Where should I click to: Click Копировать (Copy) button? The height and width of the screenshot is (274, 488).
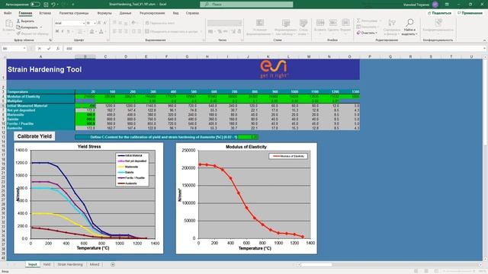[27, 27]
